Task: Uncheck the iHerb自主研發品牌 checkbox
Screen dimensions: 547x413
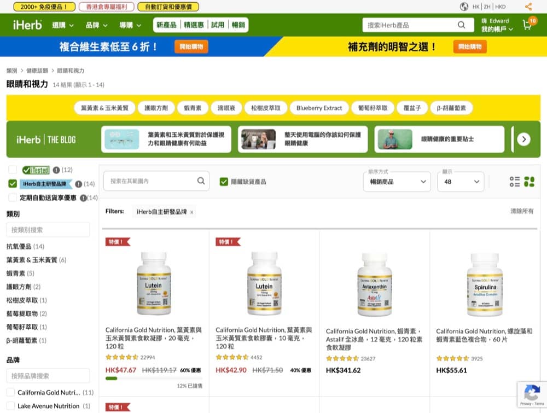Action: 13,184
